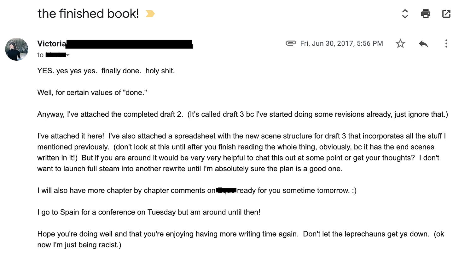Click the reply arrow icon
This screenshot has width=459, height=257.
click(423, 43)
